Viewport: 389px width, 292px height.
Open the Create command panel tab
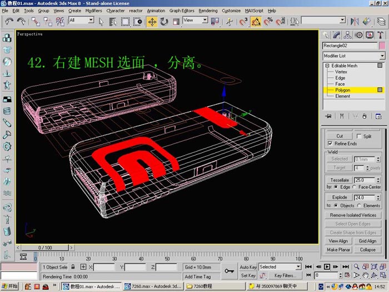click(x=326, y=35)
